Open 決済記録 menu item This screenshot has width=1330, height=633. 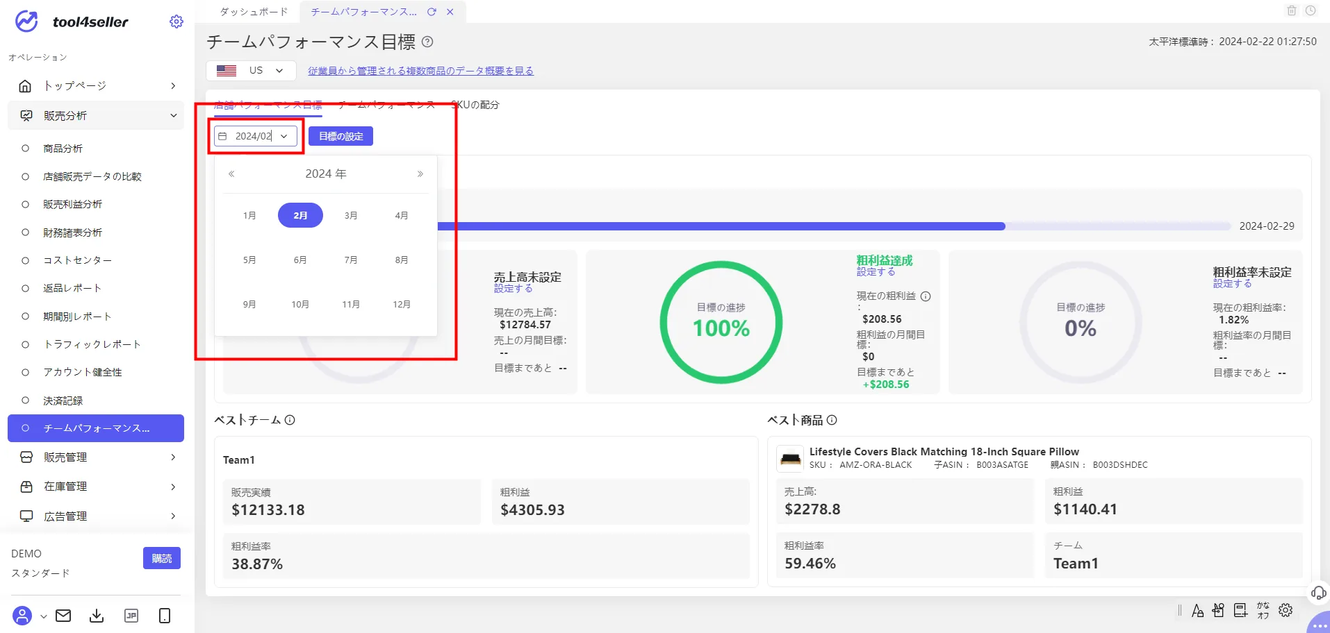pyautogui.click(x=63, y=400)
